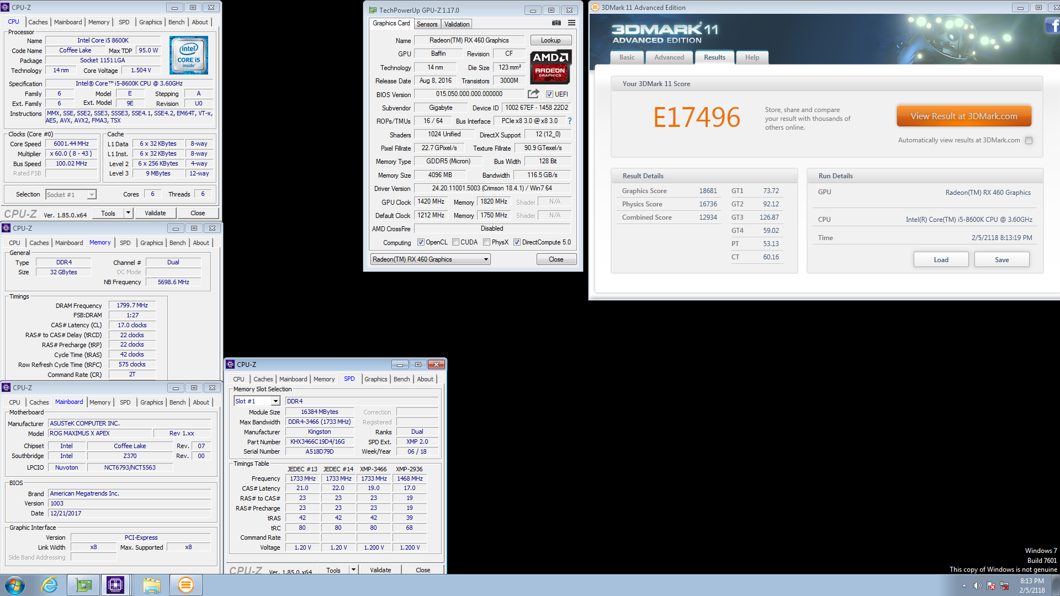Click the Core Speed 6001.44 MHz value
The height and width of the screenshot is (596, 1060).
pos(71,144)
